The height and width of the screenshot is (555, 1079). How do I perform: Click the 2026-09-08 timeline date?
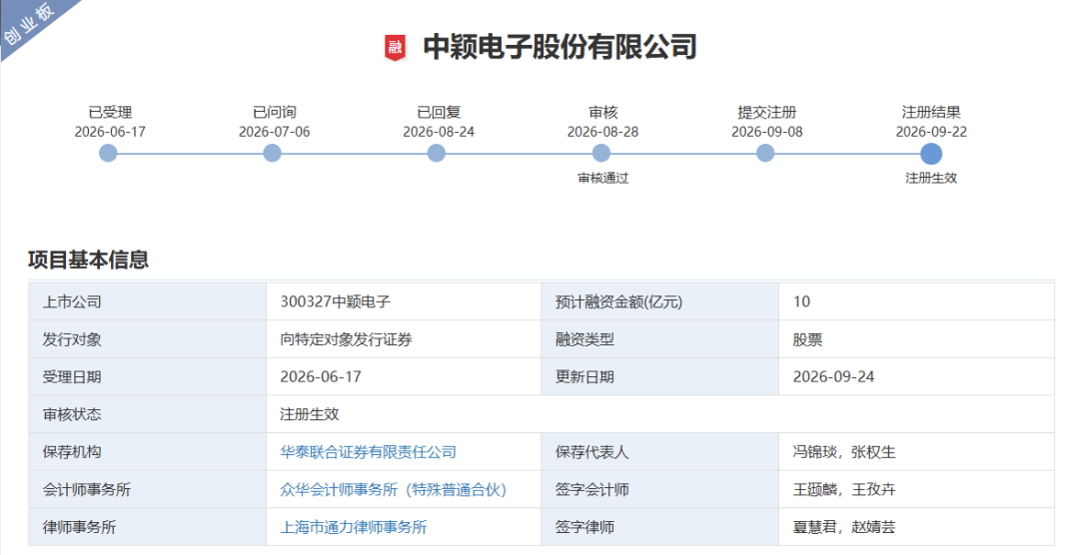(766, 132)
